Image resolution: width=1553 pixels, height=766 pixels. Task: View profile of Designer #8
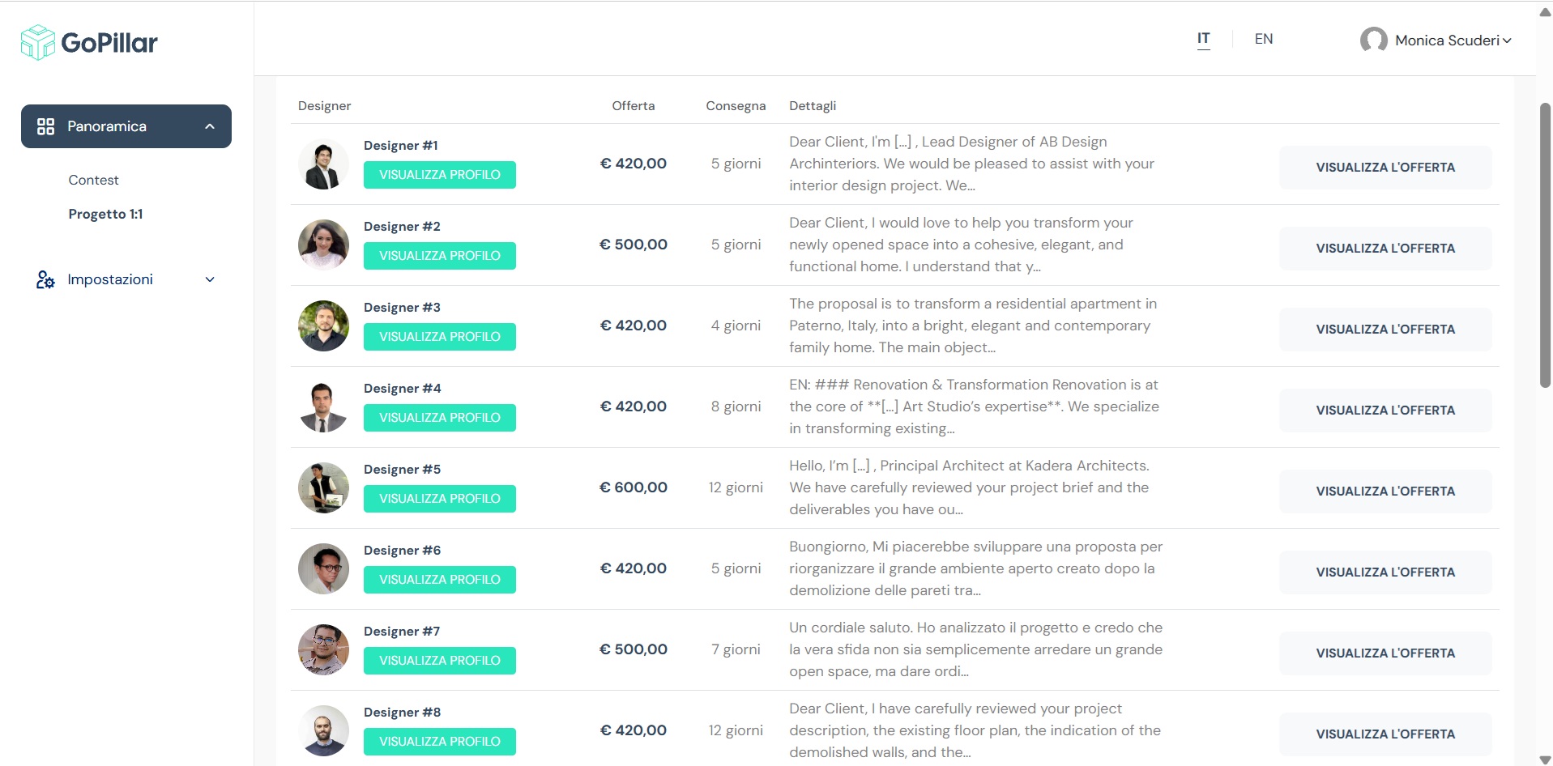tap(440, 742)
